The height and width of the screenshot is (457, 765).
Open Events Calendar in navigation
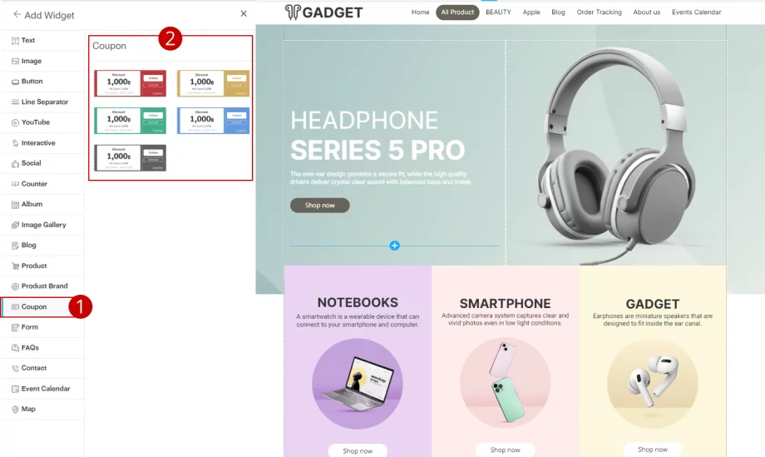tap(696, 12)
